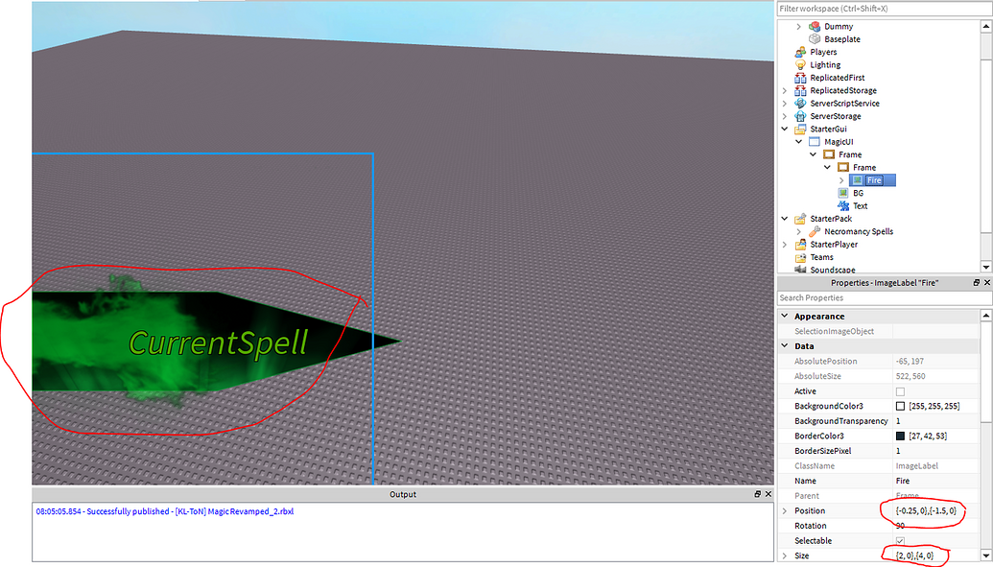
Task: Click the Successfully published output message
Action: 165,511
